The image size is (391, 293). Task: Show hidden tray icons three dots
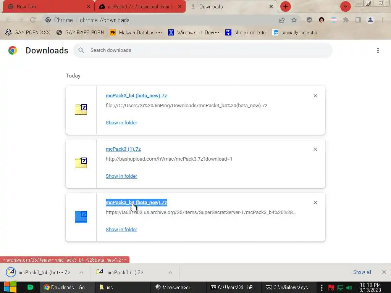[x=322, y=288]
